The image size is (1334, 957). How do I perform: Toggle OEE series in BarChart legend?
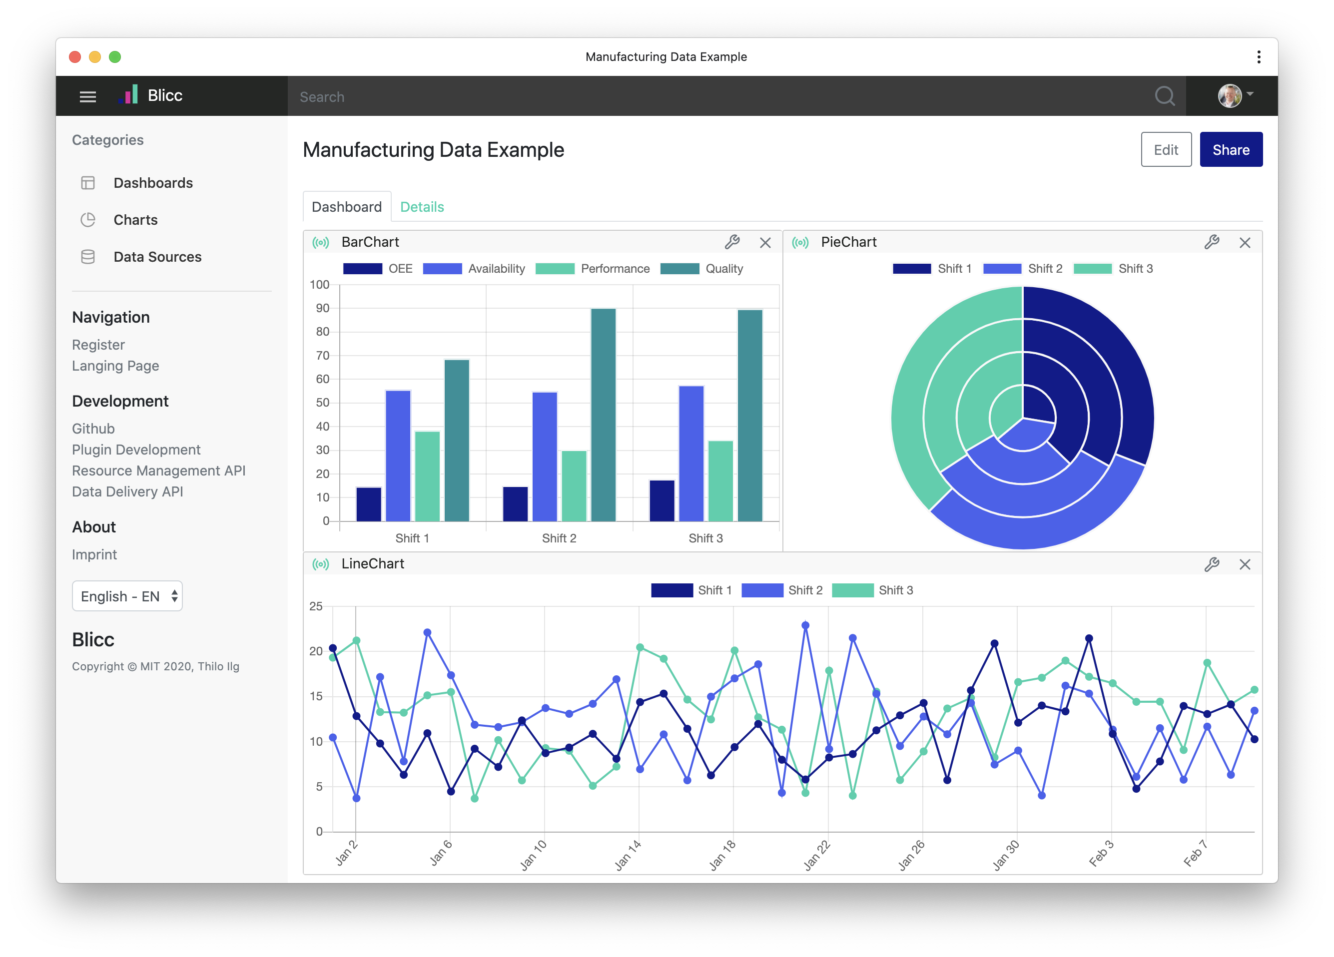[x=378, y=269]
